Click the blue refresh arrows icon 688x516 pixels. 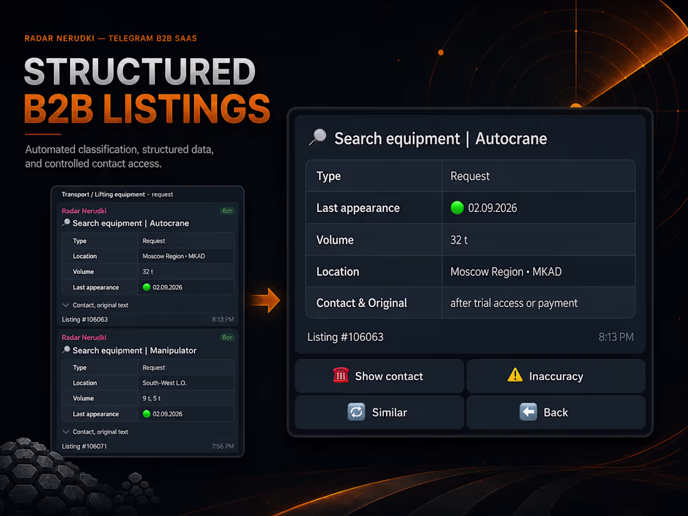[357, 412]
